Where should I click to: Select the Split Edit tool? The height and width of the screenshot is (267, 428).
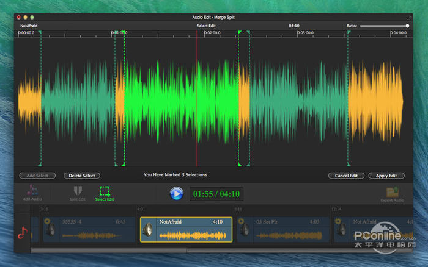point(77,191)
